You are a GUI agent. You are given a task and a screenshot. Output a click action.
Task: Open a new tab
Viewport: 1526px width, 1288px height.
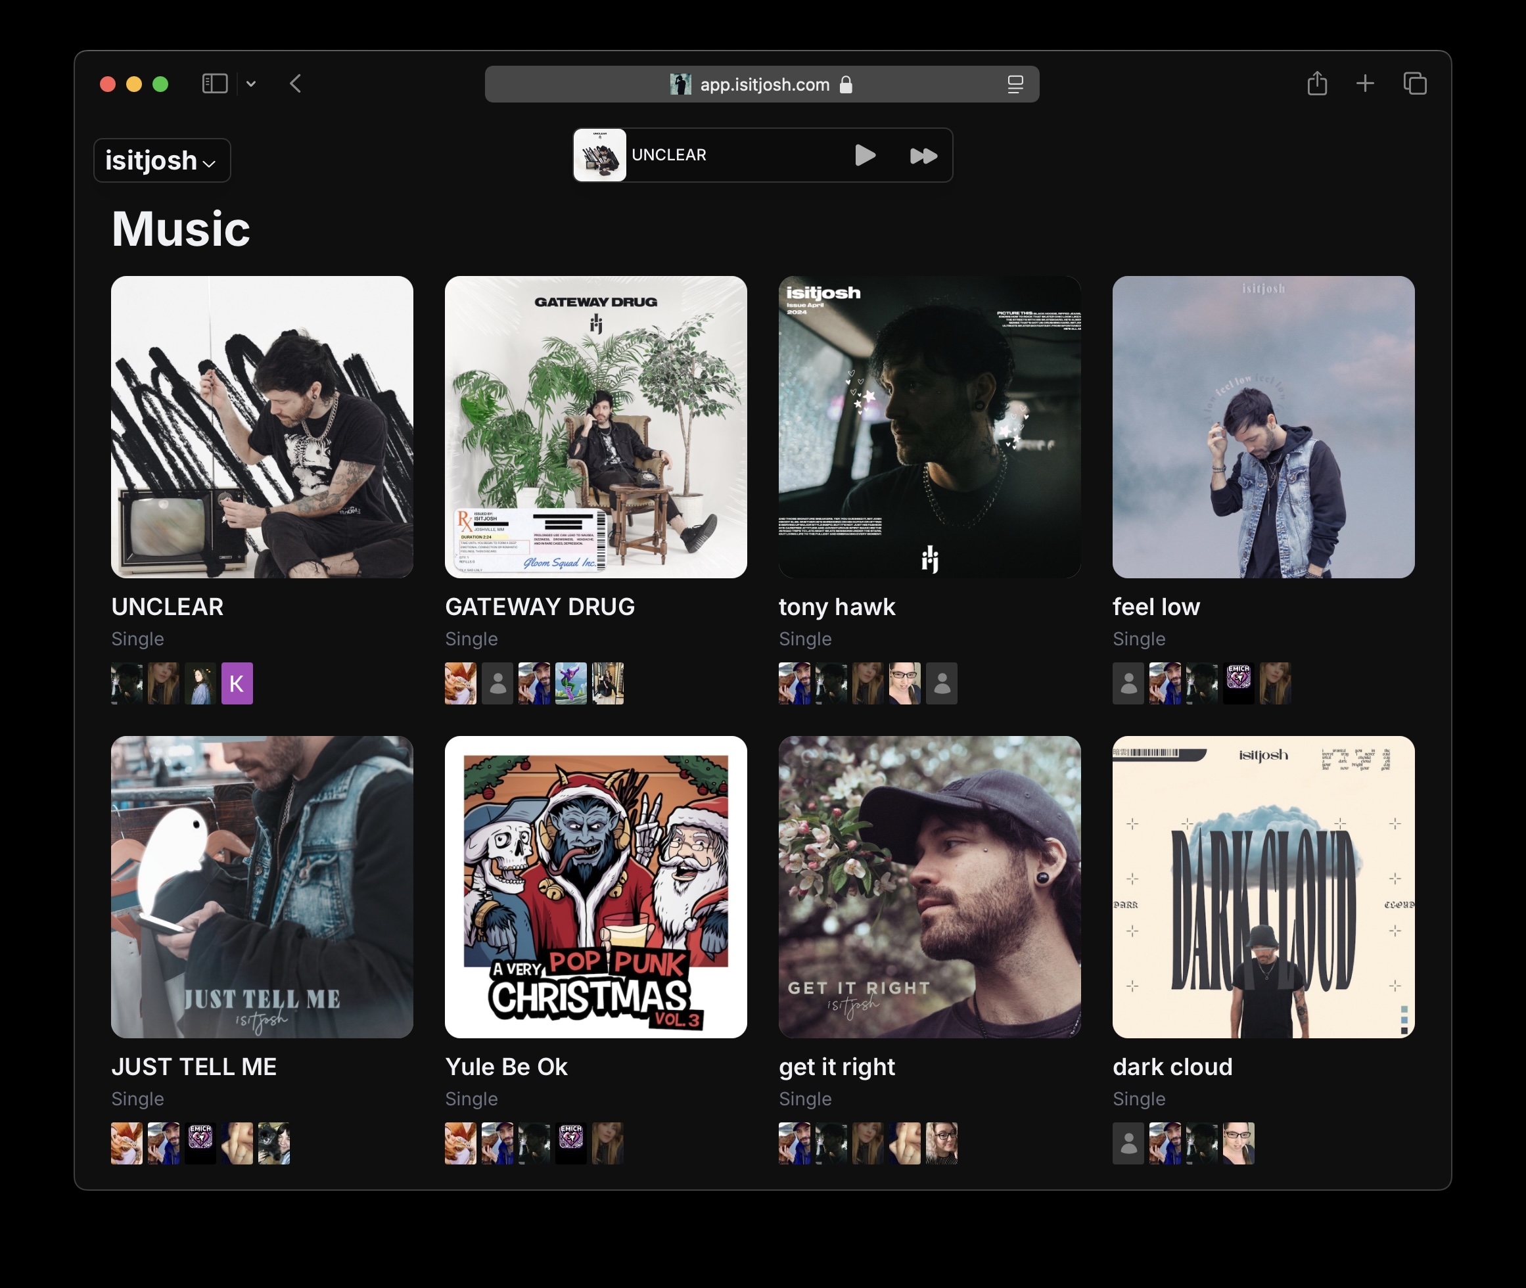tap(1366, 84)
